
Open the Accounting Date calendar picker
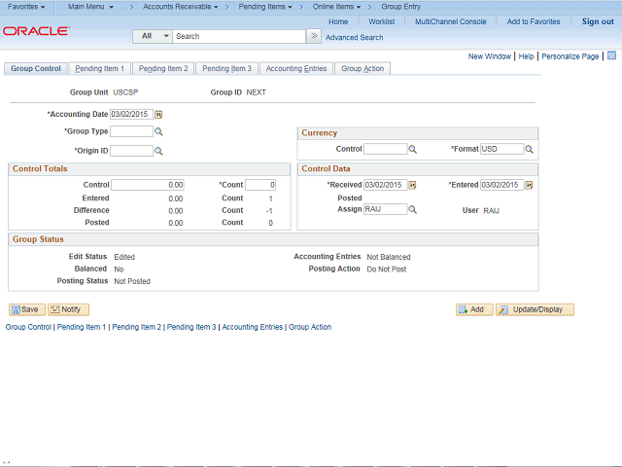(x=158, y=115)
